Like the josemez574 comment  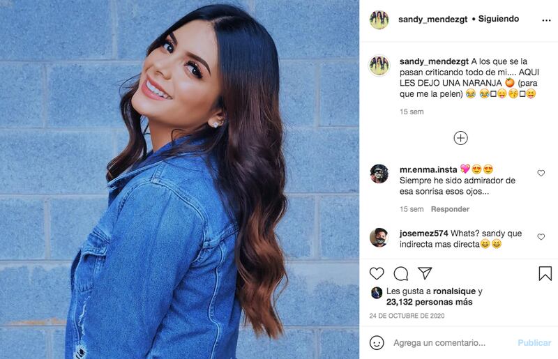pyautogui.click(x=541, y=236)
